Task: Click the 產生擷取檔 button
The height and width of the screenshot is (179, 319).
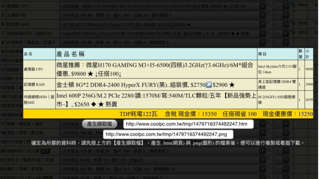Action: coord(100,124)
